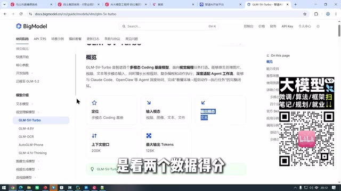Click the arrow icon on 输出模态 card
The width and height of the screenshot is (341, 191).
pyautogui.click(x=203, y=102)
